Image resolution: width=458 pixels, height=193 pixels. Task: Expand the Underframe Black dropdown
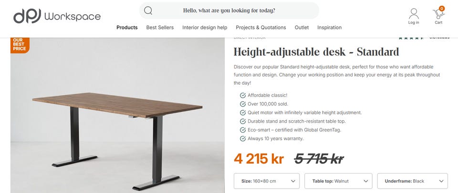pos(412,181)
